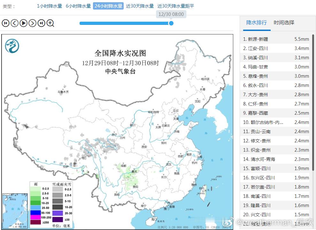Screen dimensions: 316x230
Task: Click the time slider handle
Action: coord(171,23)
